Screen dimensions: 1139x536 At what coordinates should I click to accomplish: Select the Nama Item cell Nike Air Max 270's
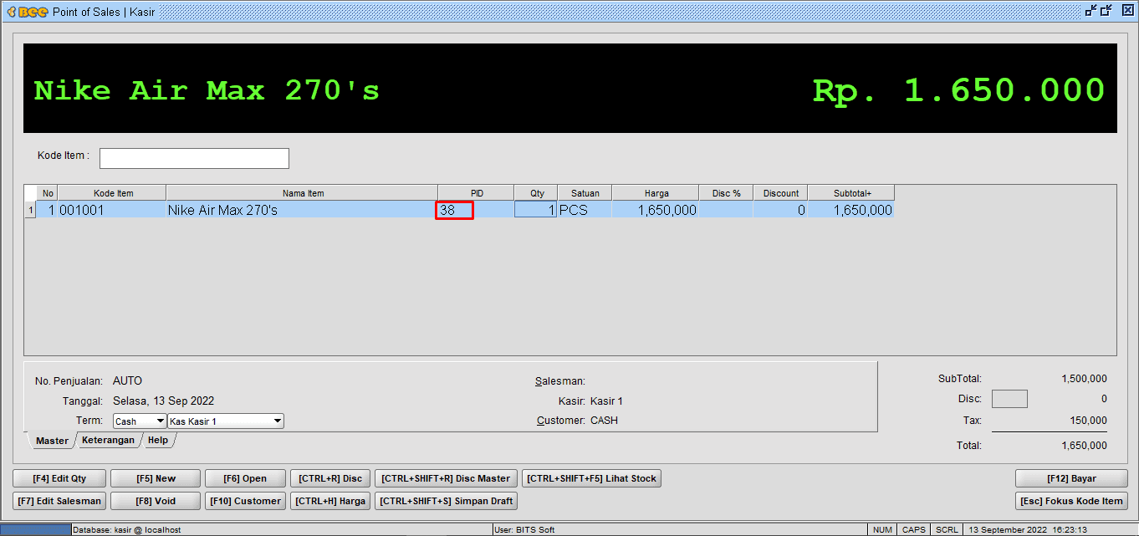click(301, 210)
